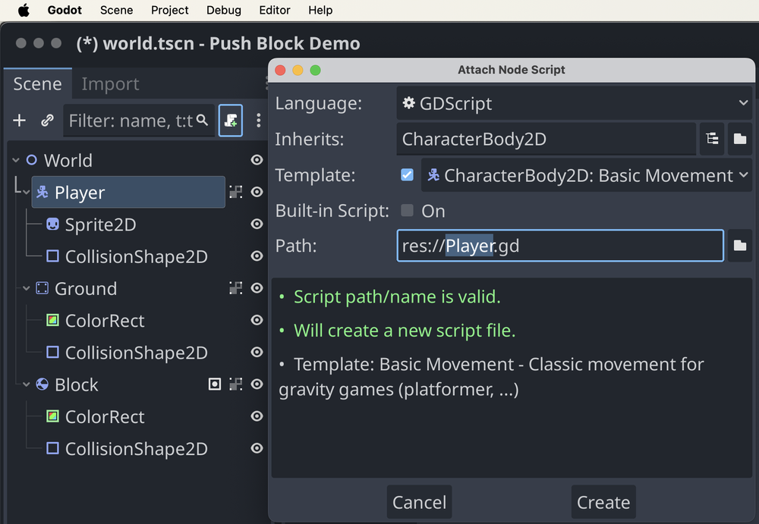759x524 pixels.
Task: Enable the Built-in Script checkbox
Action: coord(407,211)
